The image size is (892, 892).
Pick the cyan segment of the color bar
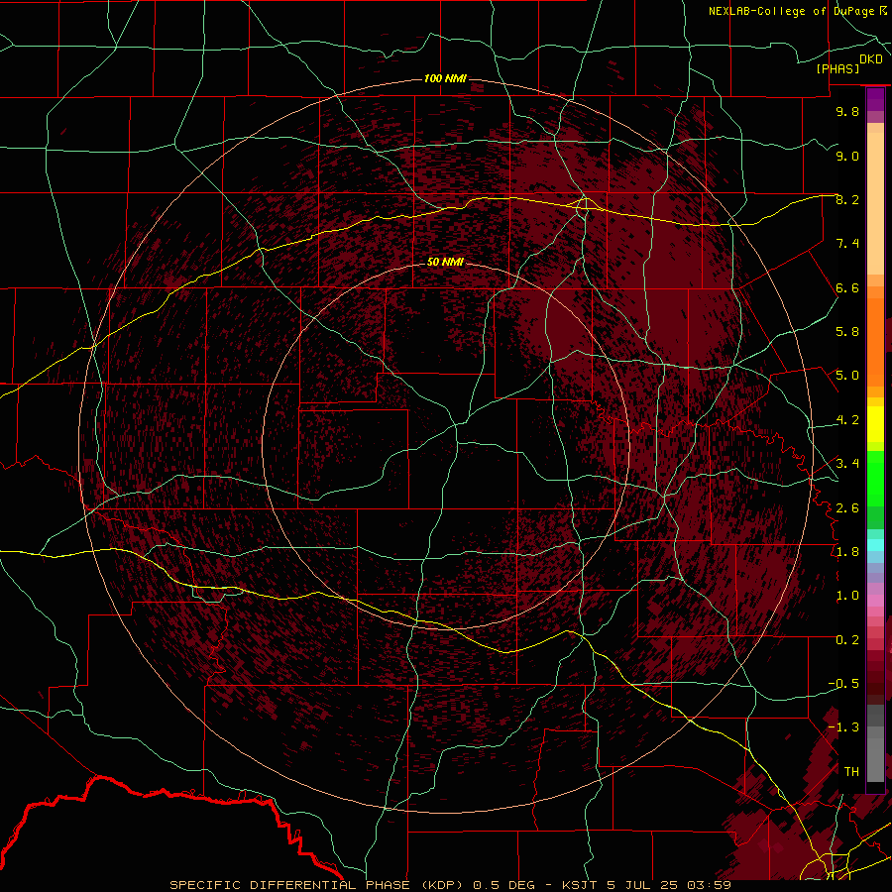point(875,545)
